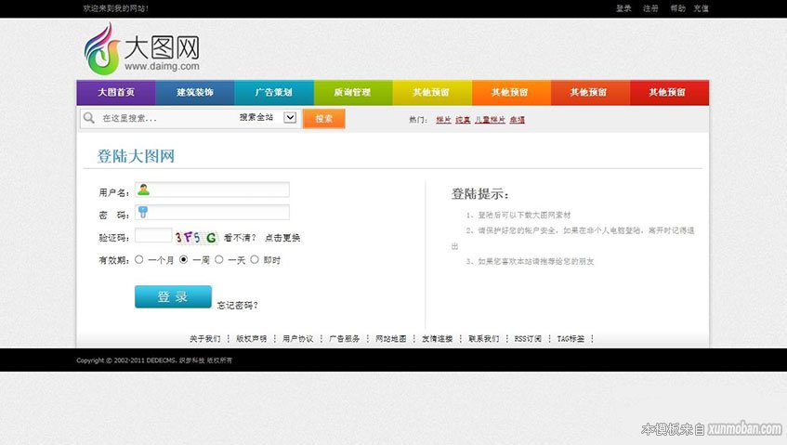
Task: Click the key icon in password field
Action: coord(143,213)
